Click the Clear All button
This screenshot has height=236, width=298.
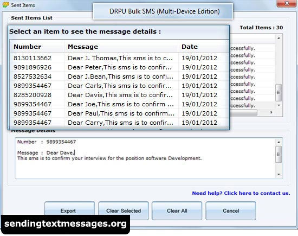(x=177, y=211)
